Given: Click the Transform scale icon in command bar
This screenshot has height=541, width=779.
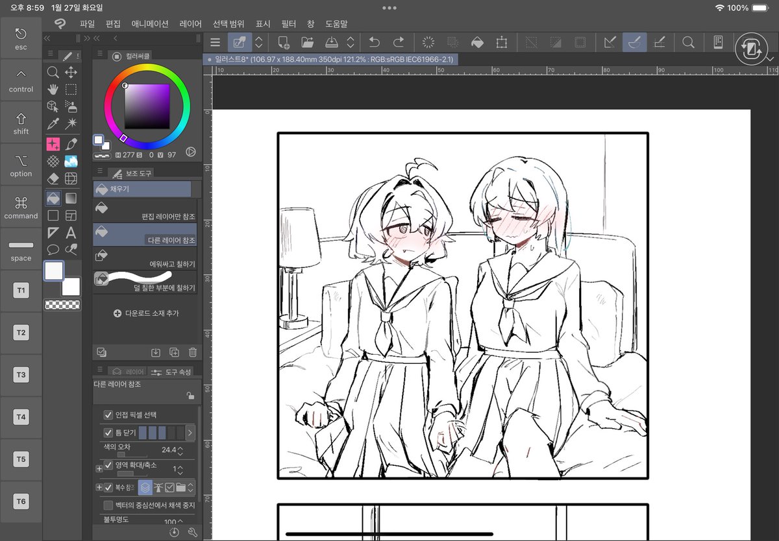Looking at the screenshot, I should pyautogui.click(x=501, y=42).
